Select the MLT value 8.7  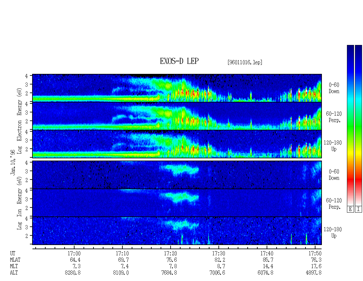click(221, 267)
